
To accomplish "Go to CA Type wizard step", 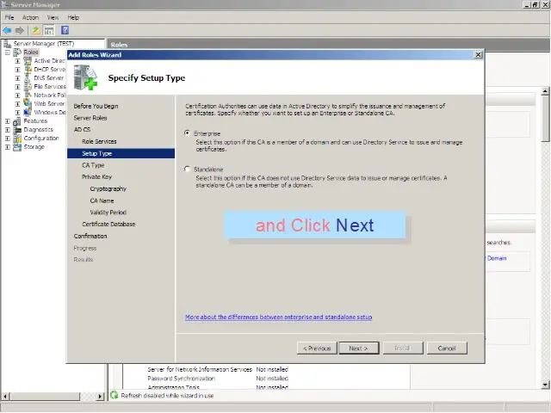I will click(x=93, y=165).
